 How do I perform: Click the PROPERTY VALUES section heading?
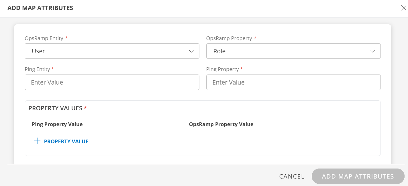55,108
